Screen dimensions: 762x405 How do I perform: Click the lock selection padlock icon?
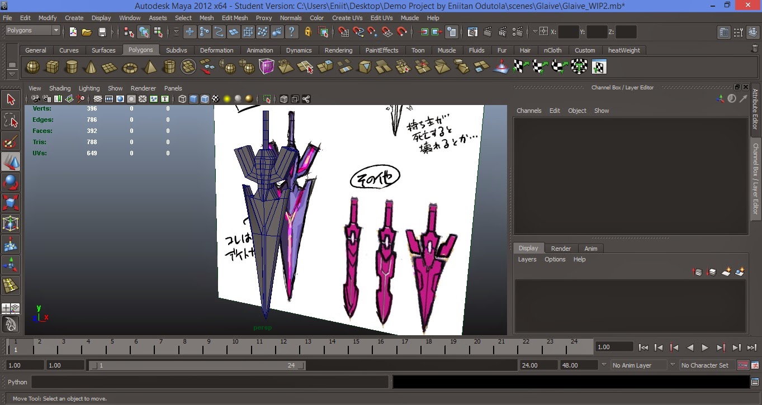pyautogui.click(x=307, y=31)
